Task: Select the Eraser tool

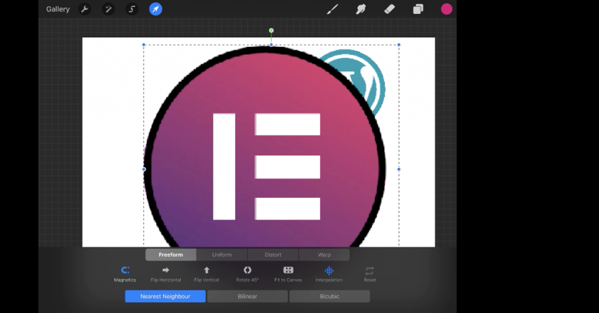Action: point(390,9)
